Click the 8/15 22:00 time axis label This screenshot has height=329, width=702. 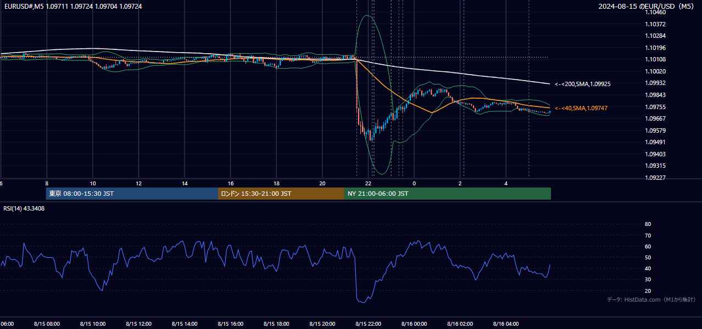point(369,324)
